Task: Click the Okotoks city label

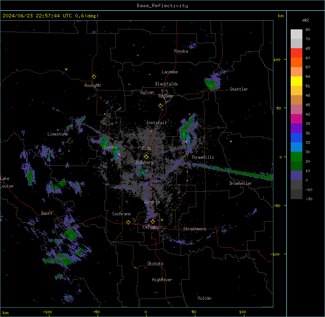Action: point(155,264)
